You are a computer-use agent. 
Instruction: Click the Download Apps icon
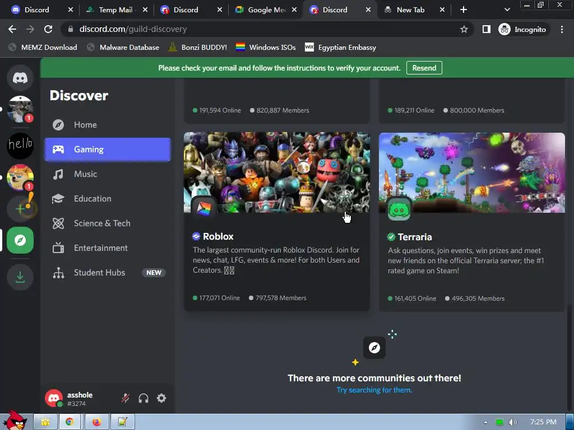(x=20, y=277)
